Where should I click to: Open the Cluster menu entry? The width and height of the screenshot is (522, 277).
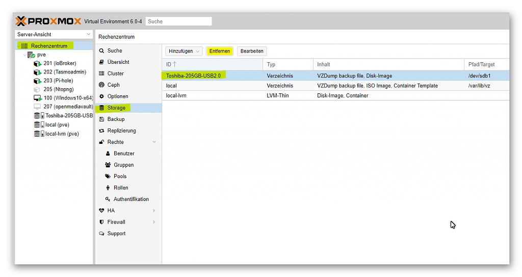coord(128,73)
